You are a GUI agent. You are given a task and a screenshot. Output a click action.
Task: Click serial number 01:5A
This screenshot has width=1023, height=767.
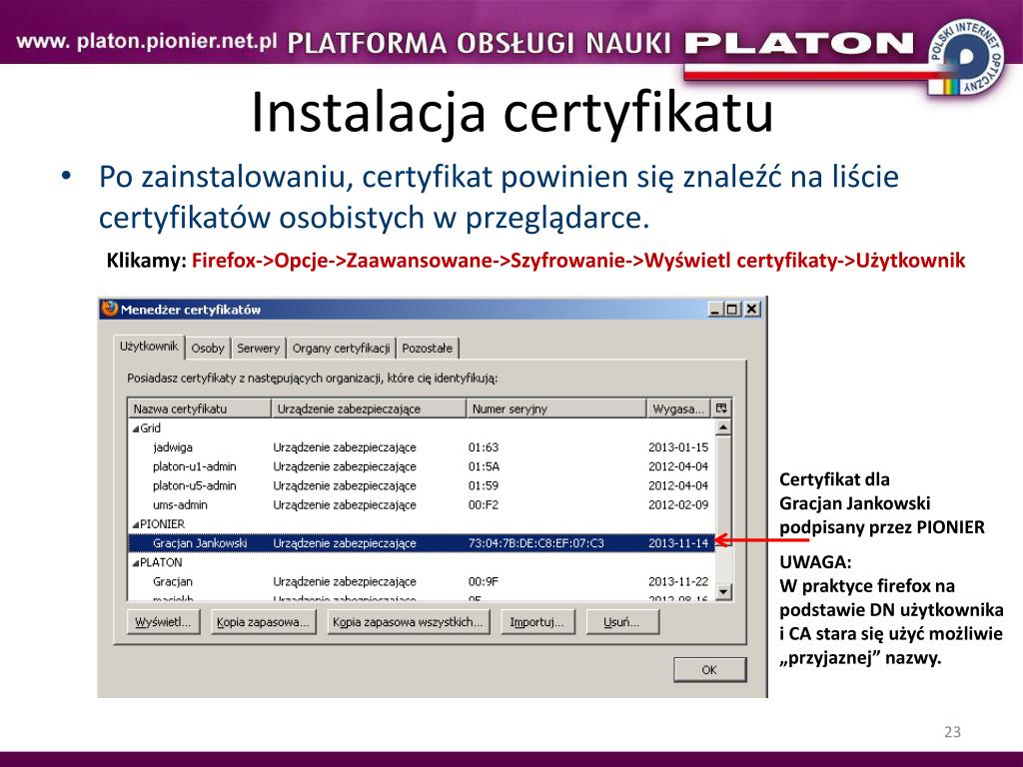coord(485,467)
